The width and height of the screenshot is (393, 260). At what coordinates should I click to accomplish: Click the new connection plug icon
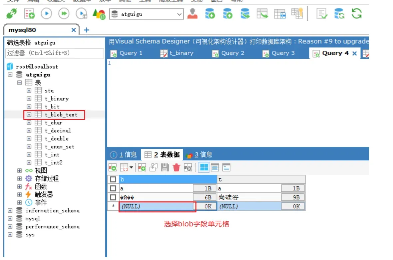coord(12,14)
